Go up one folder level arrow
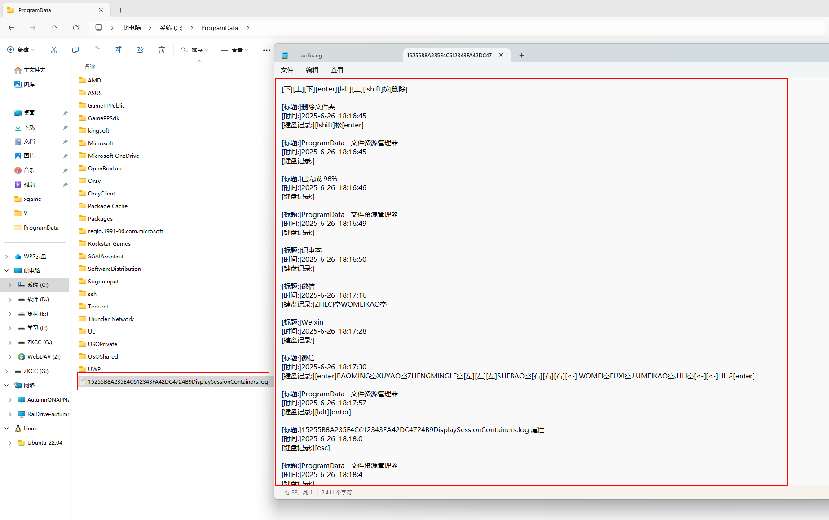This screenshot has width=829, height=520. (x=54, y=28)
